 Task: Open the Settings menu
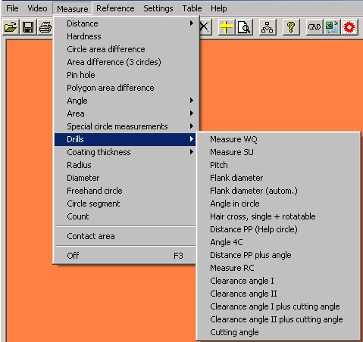[158, 8]
